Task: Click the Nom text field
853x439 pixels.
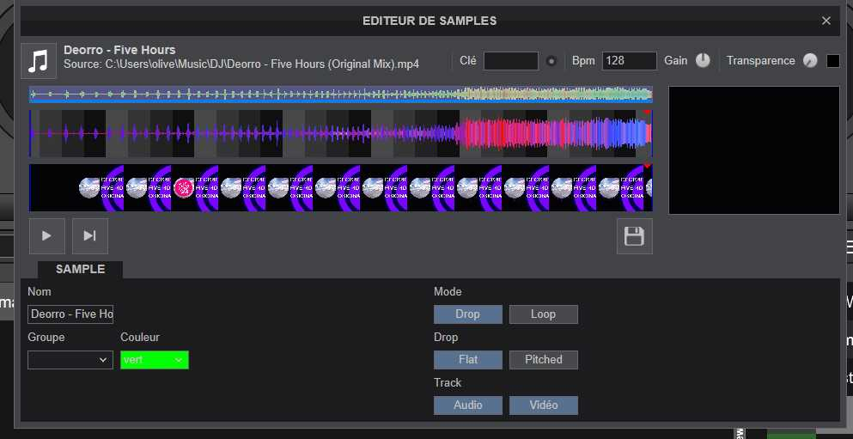Action: [70, 314]
